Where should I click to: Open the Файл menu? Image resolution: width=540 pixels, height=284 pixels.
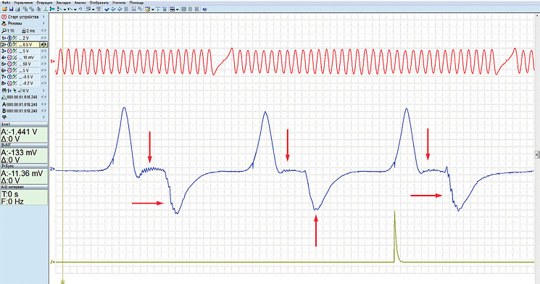(6, 3)
